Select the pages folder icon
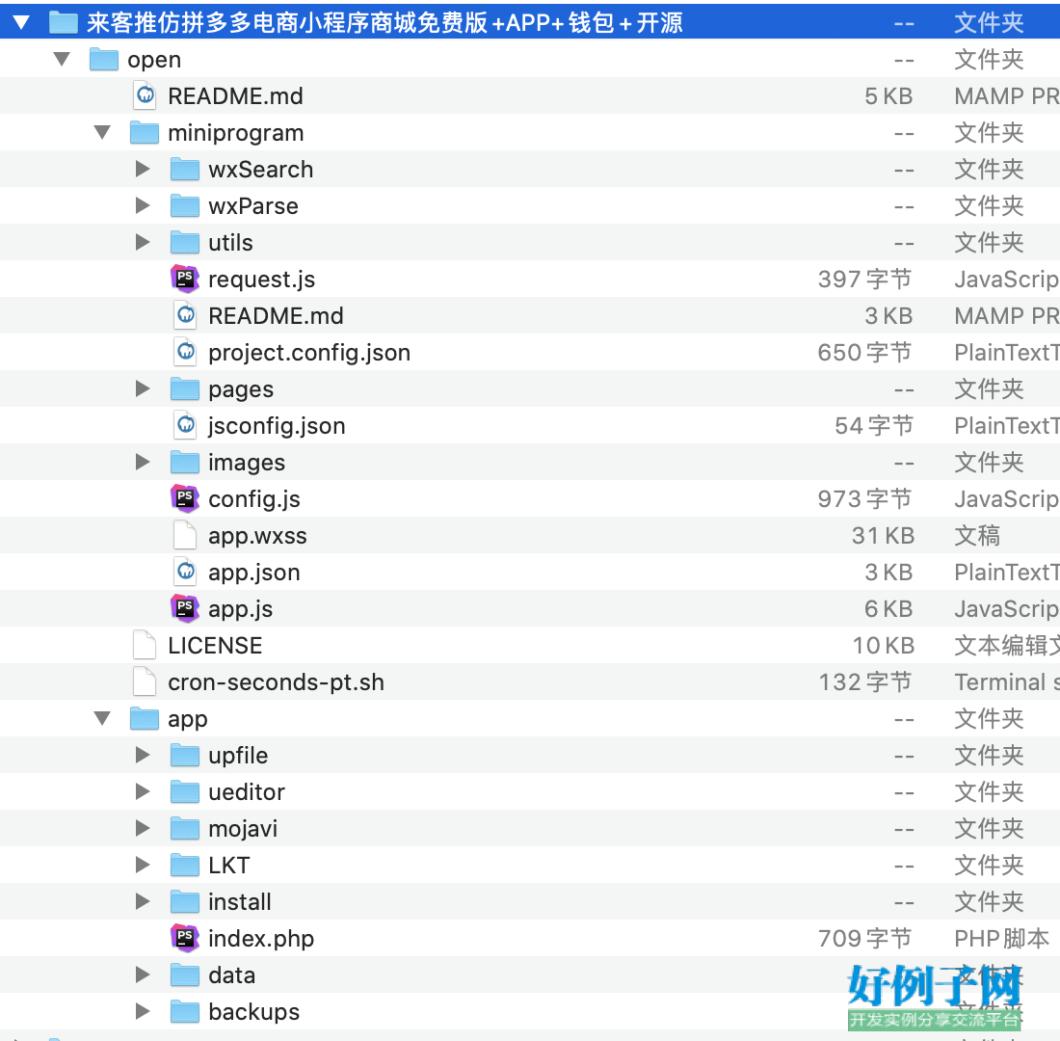Viewport: 1060px width, 1041px height. coord(185,389)
